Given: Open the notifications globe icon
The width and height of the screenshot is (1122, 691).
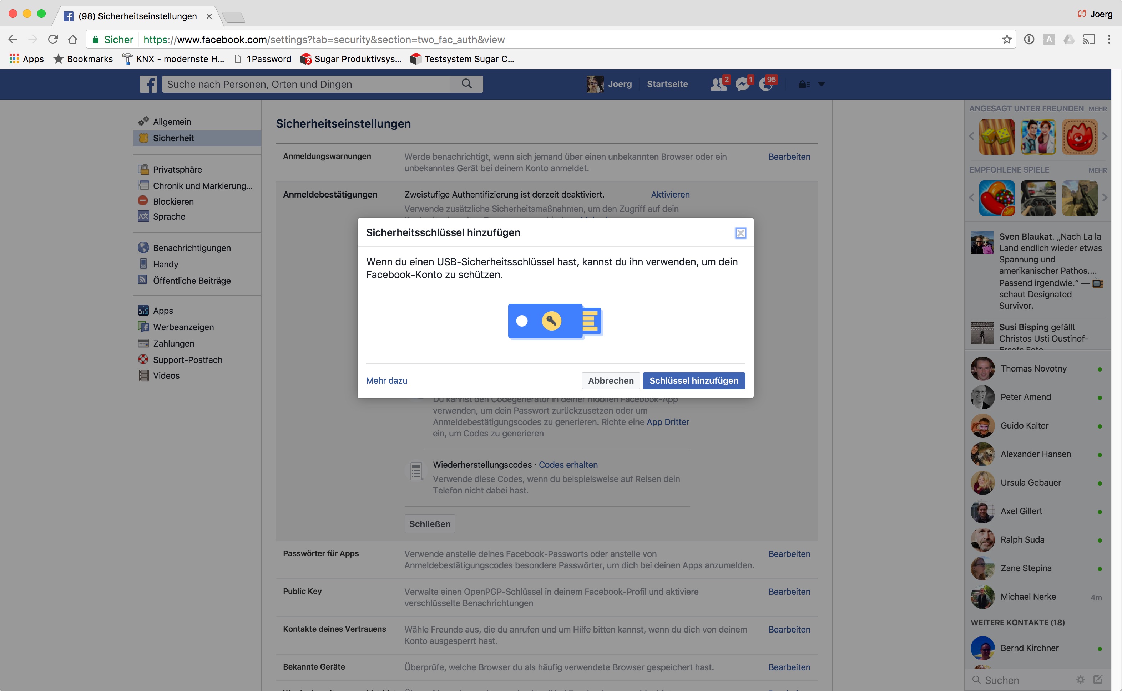Looking at the screenshot, I should (765, 84).
